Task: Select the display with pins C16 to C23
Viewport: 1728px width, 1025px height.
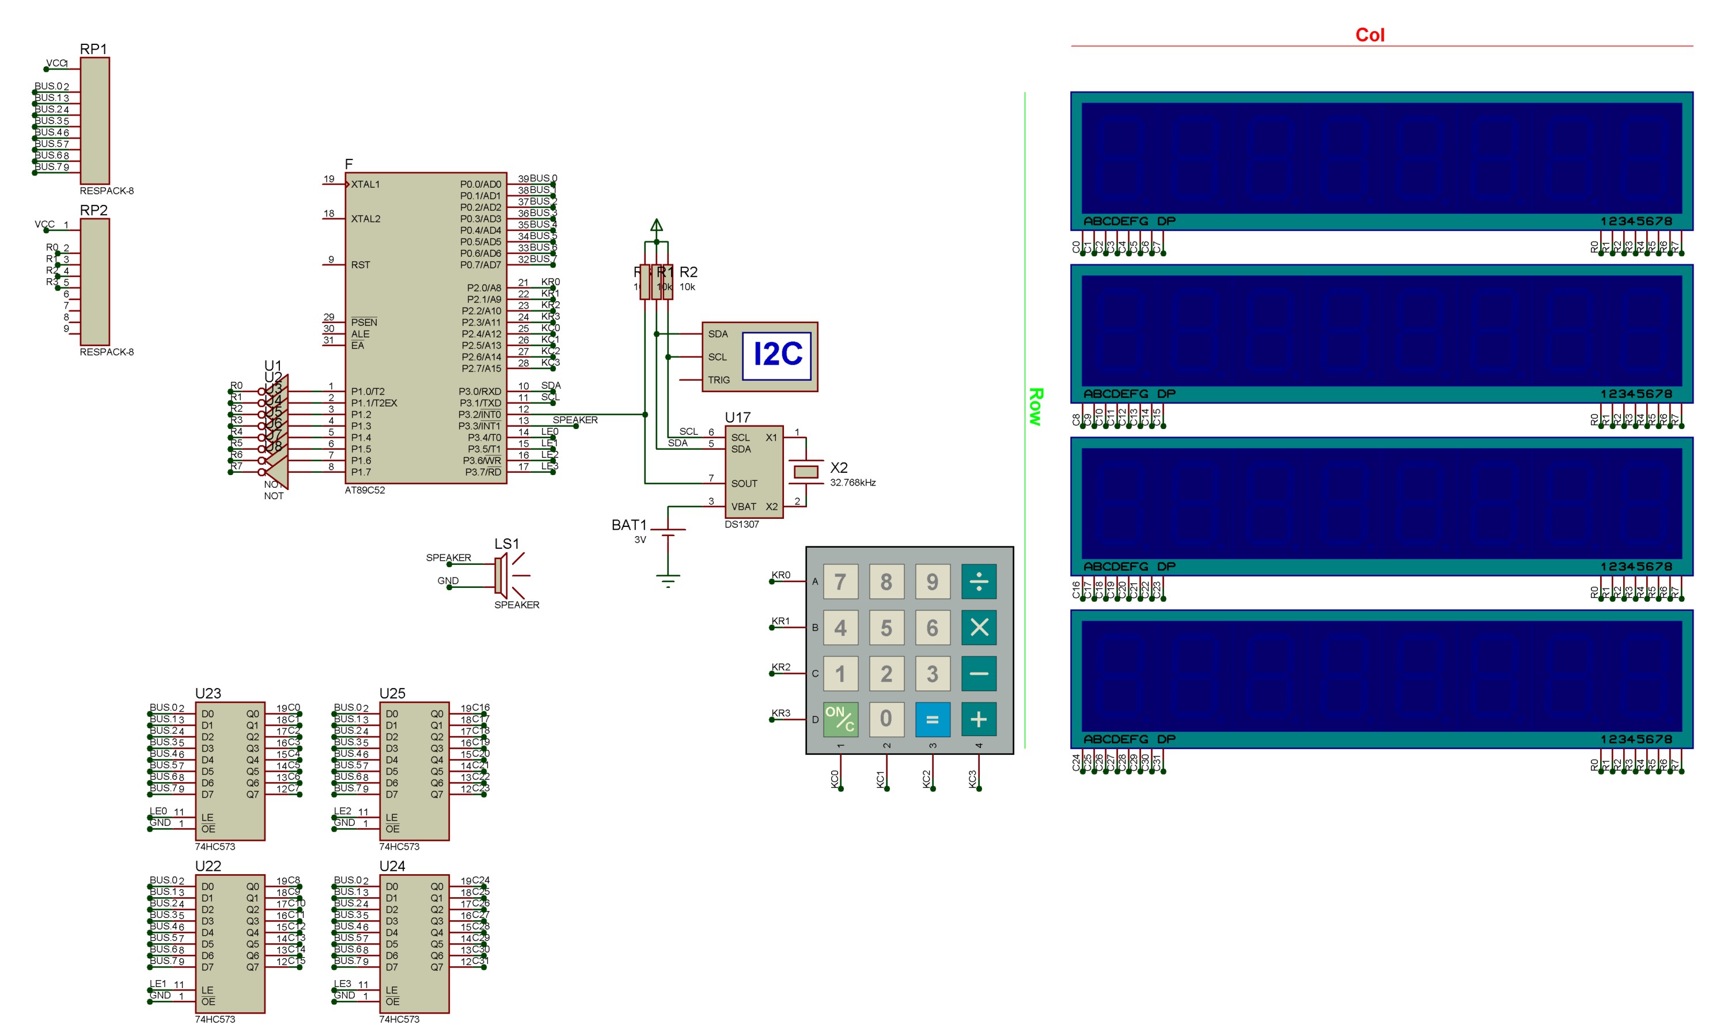Action: [1381, 506]
